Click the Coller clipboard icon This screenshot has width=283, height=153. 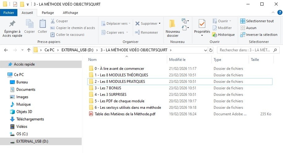(x=42, y=24)
